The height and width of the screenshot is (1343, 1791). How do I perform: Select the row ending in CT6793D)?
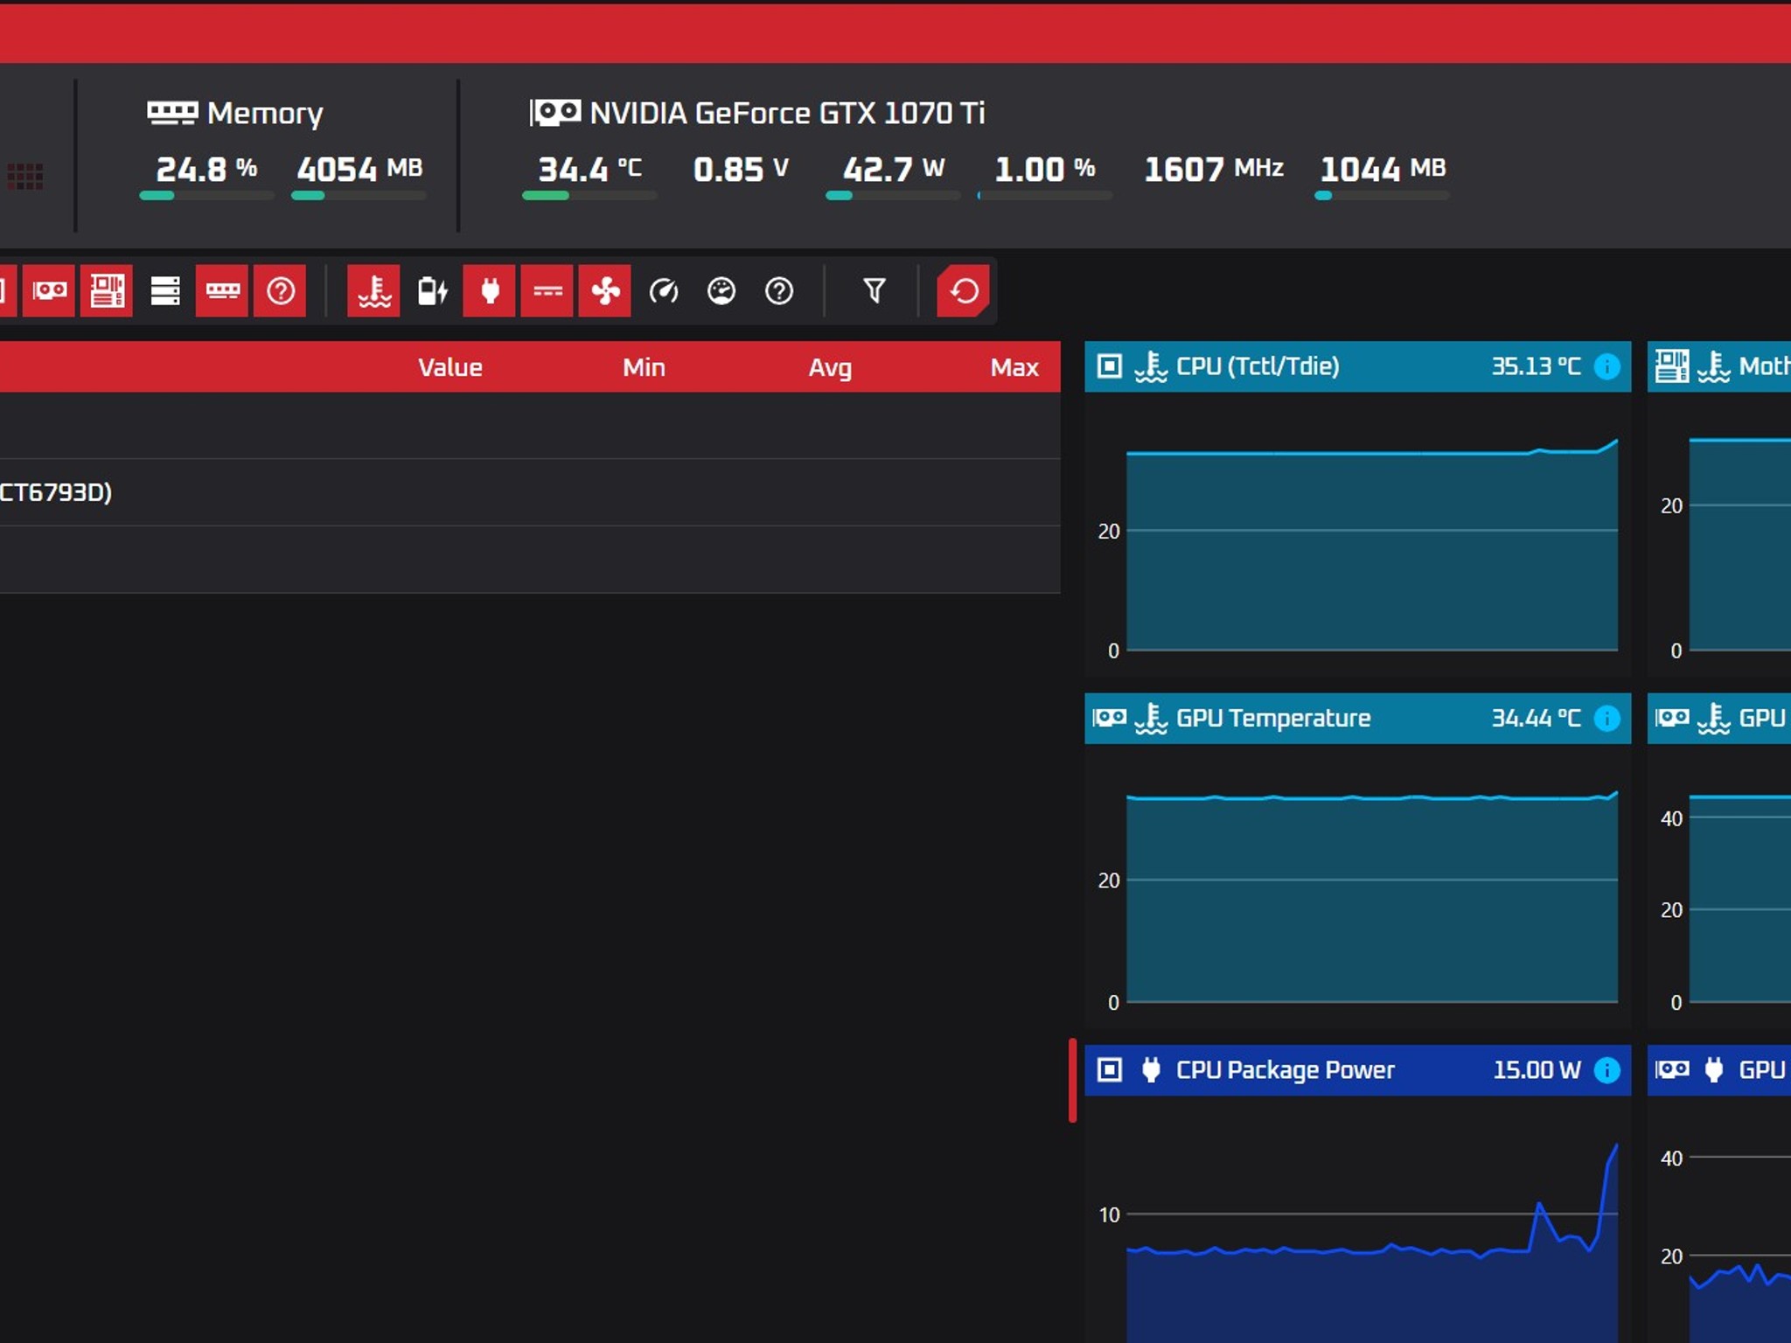coord(530,492)
